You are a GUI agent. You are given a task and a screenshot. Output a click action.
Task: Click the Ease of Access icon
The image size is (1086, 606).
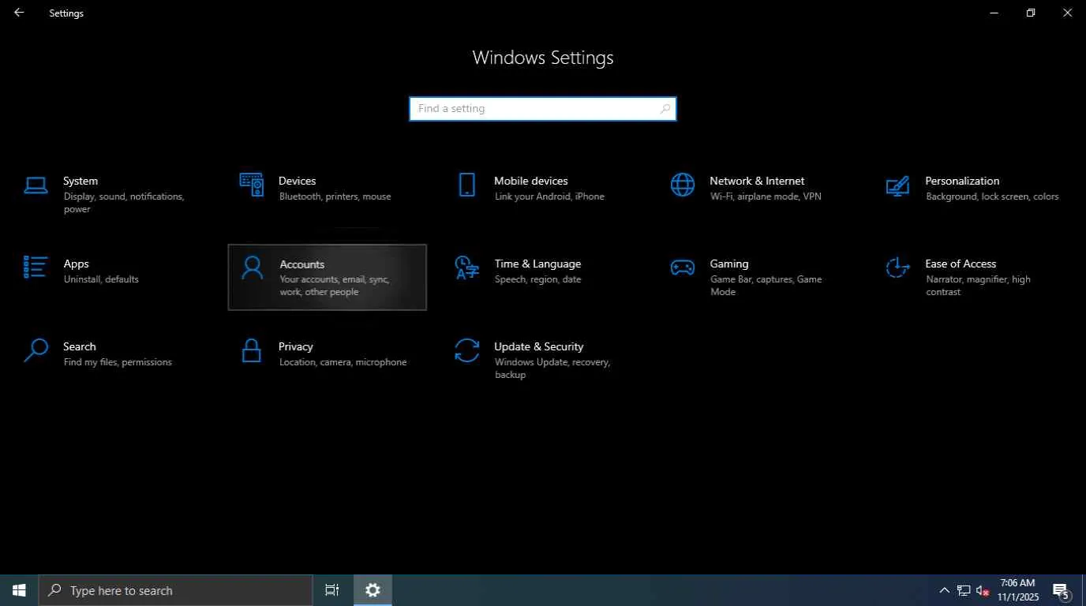coord(898,267)
